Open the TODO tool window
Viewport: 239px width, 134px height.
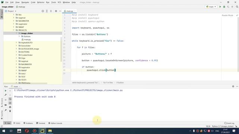17,123
